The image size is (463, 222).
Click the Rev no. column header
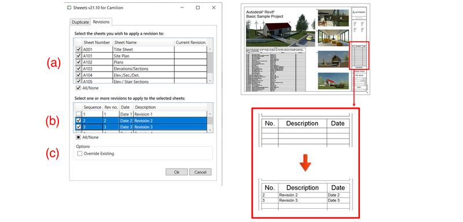111,108
